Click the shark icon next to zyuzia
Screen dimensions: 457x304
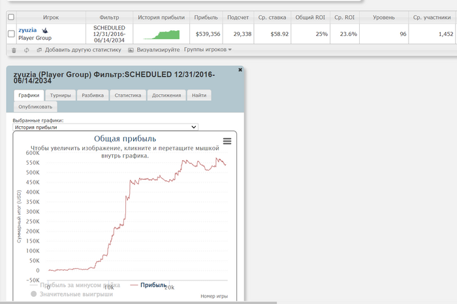click(45, 30)
